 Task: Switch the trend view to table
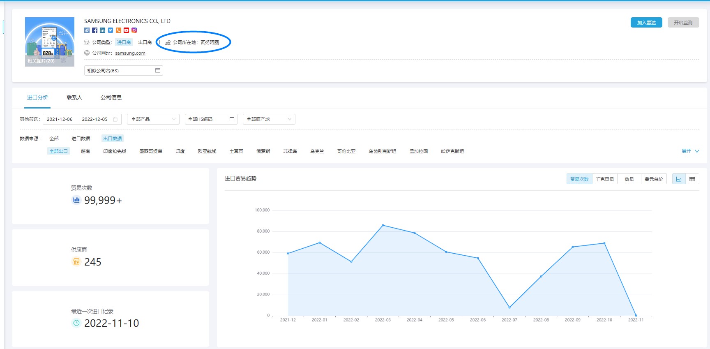(x=692, y=179)
